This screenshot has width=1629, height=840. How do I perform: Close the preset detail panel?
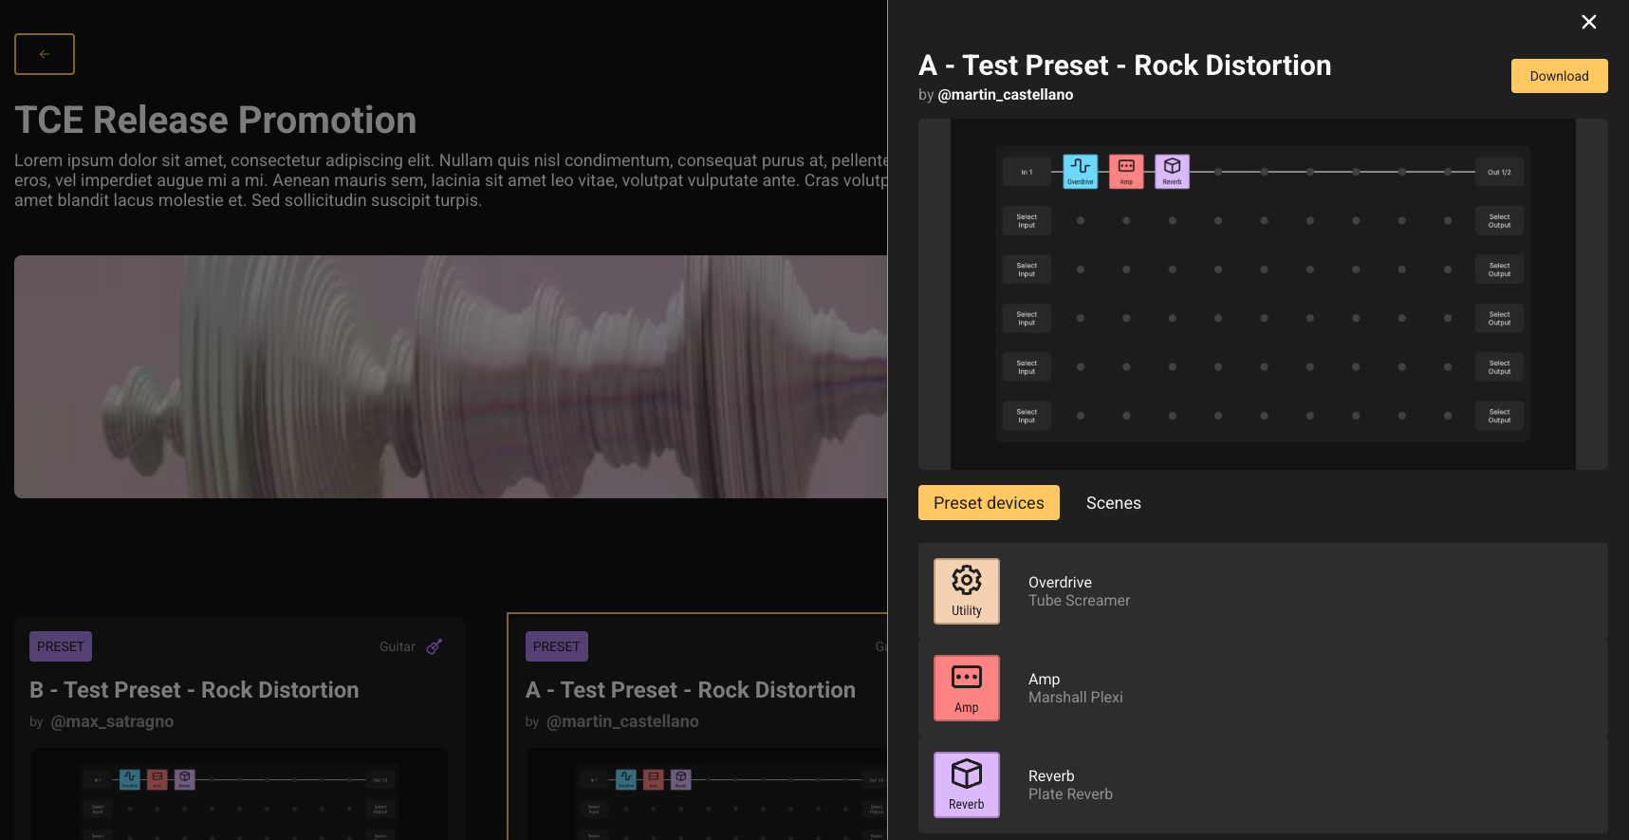pos(1588,22)
